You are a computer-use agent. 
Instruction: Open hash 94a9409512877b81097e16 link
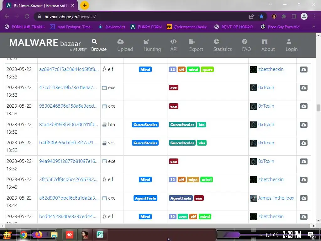pyautogui.click(x=69, y=161)
